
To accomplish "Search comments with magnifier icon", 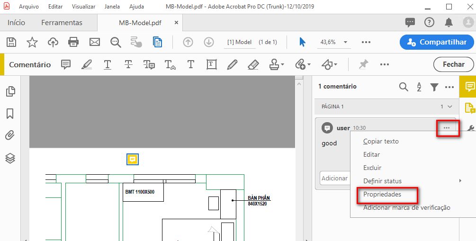I will 403,87.
